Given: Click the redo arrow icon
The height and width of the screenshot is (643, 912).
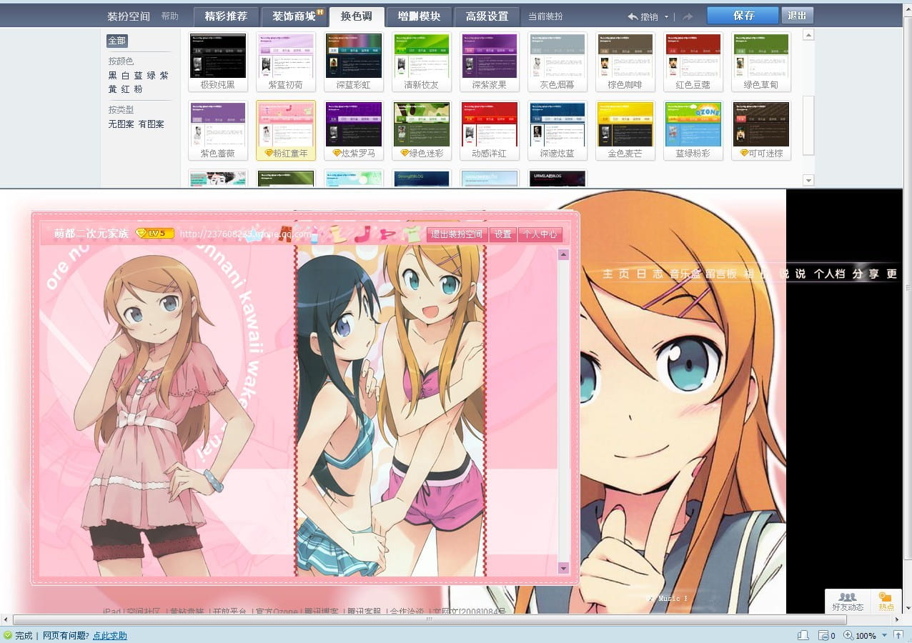Looking at the screenshot, I should [x=688, y=16].
